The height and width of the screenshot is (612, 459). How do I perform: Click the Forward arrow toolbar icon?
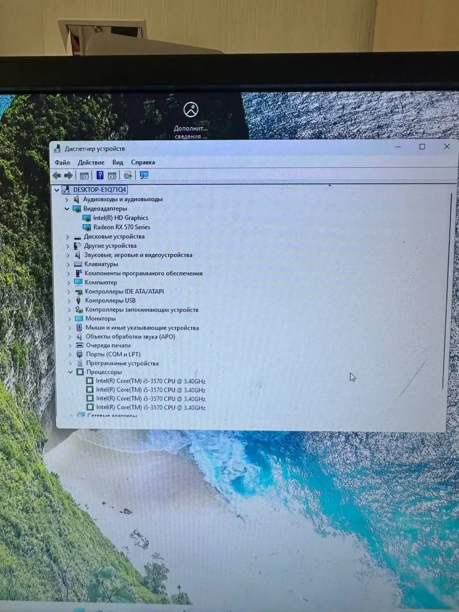click(68, 175)
